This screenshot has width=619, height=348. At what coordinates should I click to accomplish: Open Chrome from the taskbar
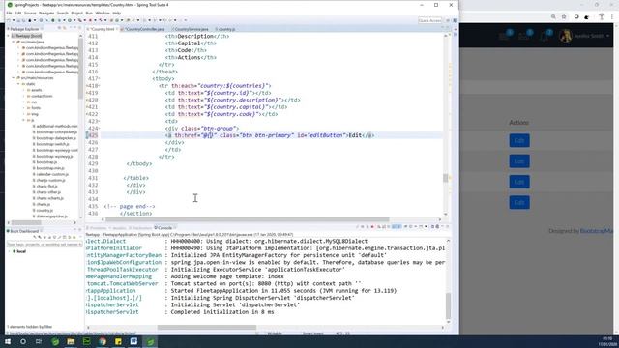coord(103,341)
